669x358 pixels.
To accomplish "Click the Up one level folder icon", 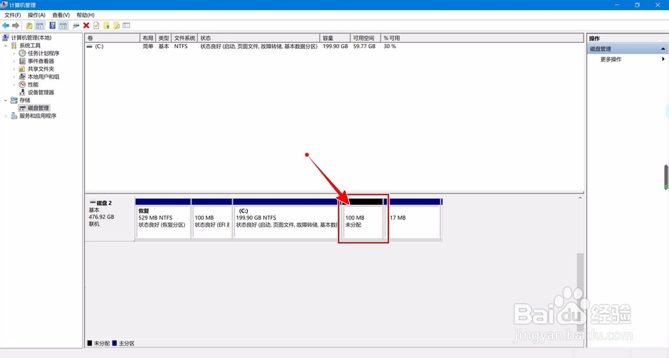I will (x=29, y=25).
